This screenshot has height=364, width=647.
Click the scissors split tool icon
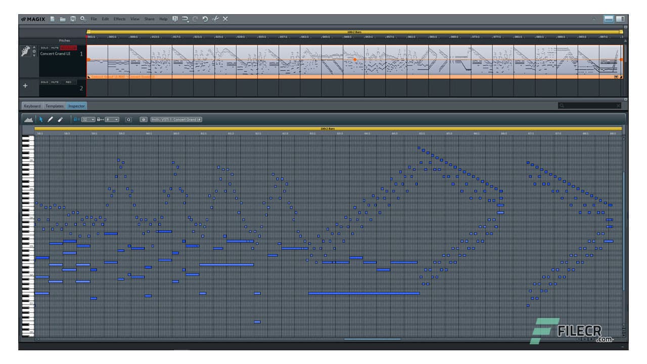(216, 19)
